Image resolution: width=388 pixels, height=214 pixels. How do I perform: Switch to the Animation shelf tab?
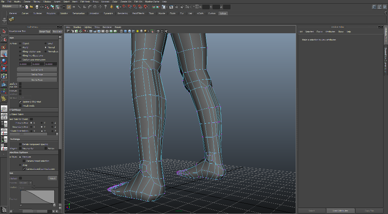[94, 13]
